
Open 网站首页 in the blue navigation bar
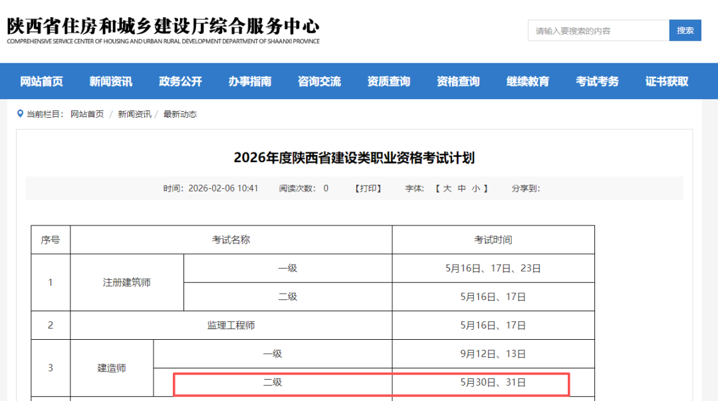click(41, 82)
